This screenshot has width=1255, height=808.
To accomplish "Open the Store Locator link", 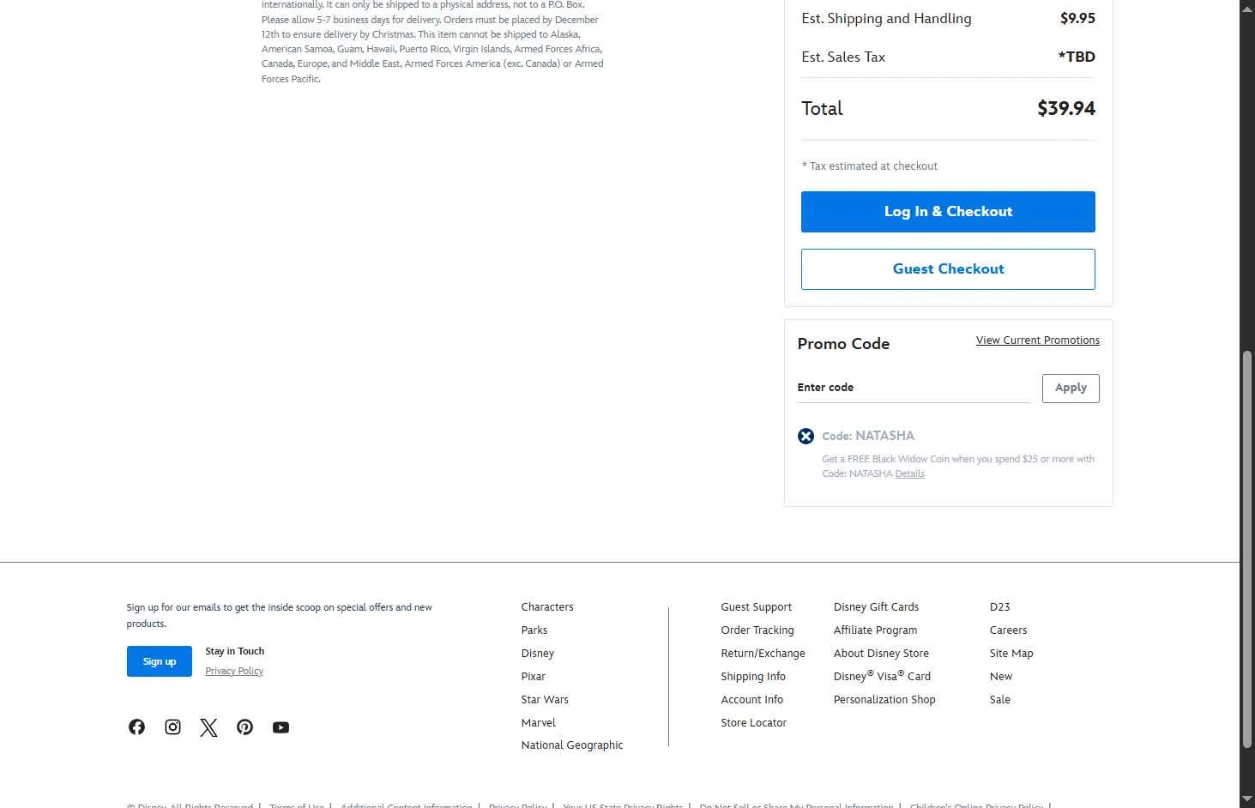I will pyautogui.click(x=754, y=722).
